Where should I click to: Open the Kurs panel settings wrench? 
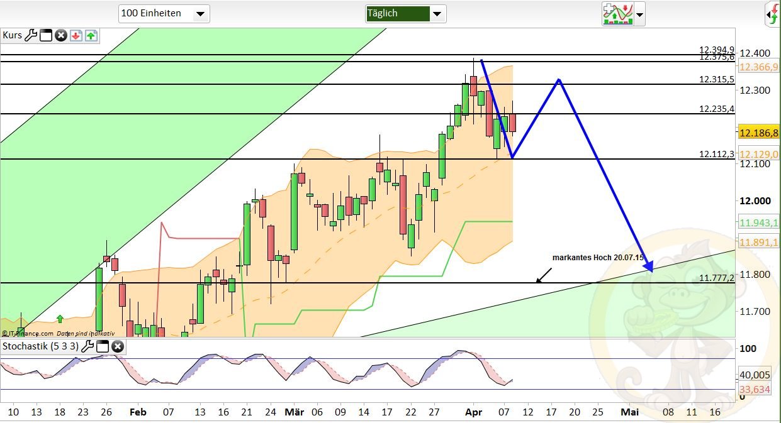31,35
